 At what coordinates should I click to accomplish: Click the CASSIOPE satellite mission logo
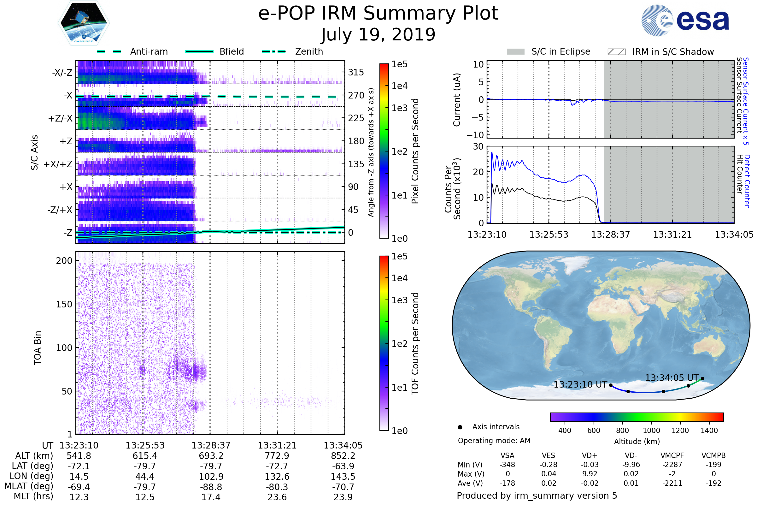point(84,23)
